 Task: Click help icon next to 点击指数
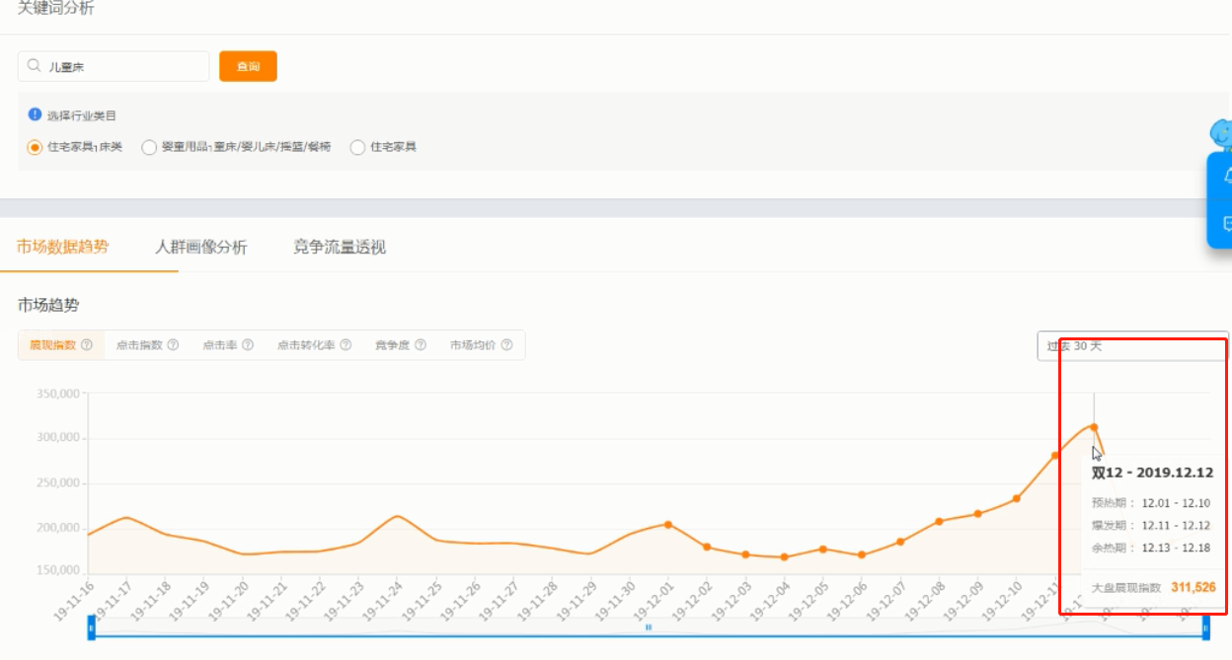(173, 345)
